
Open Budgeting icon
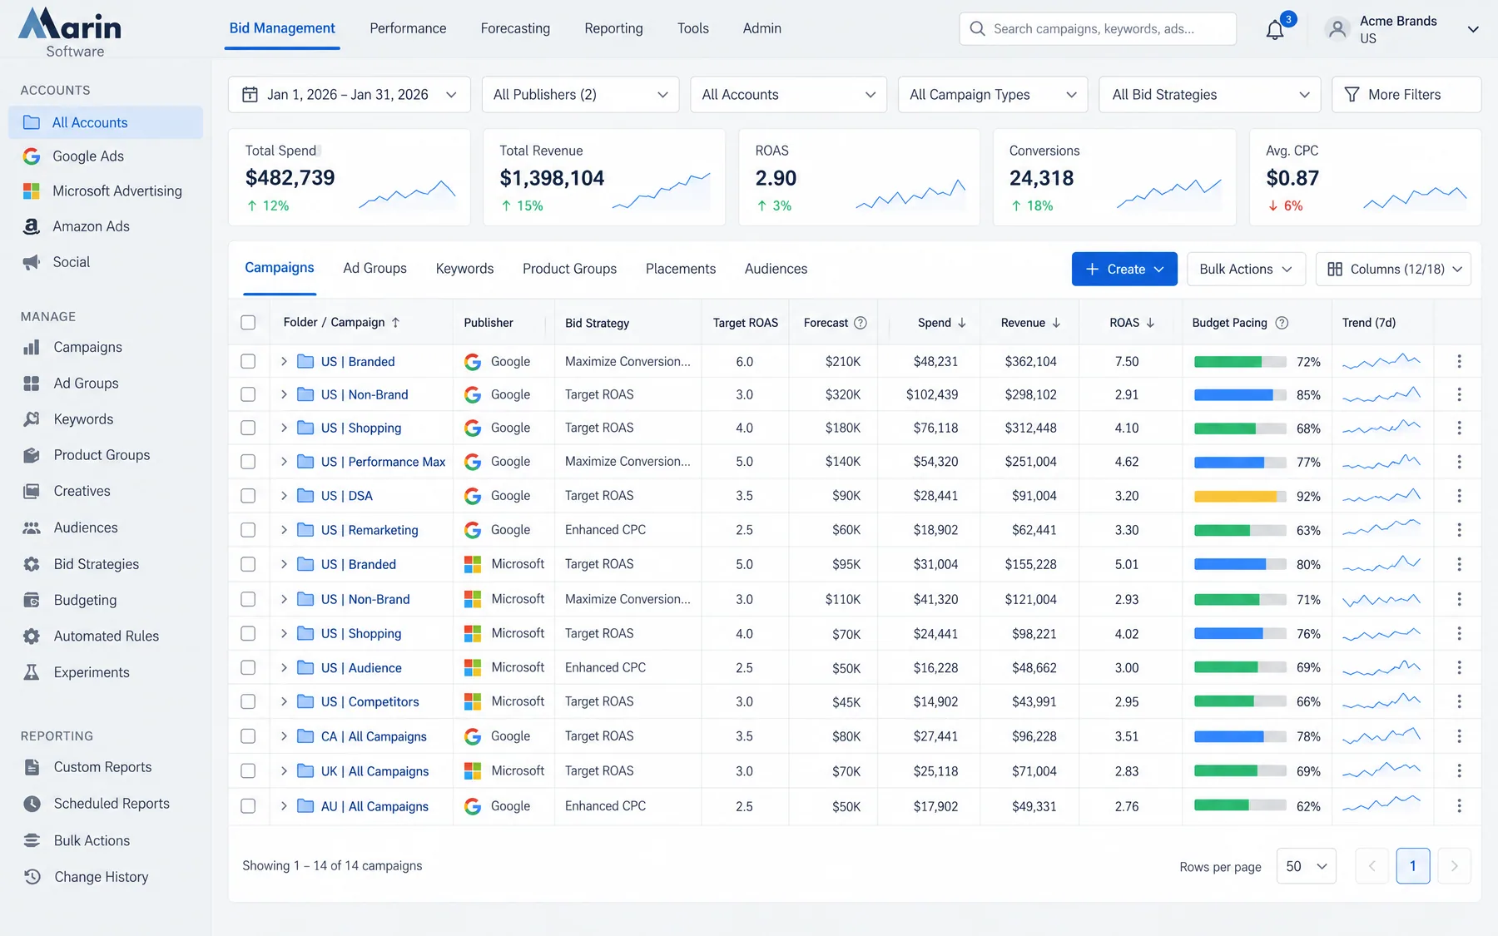pyautogui.click(x=32, y=600)
